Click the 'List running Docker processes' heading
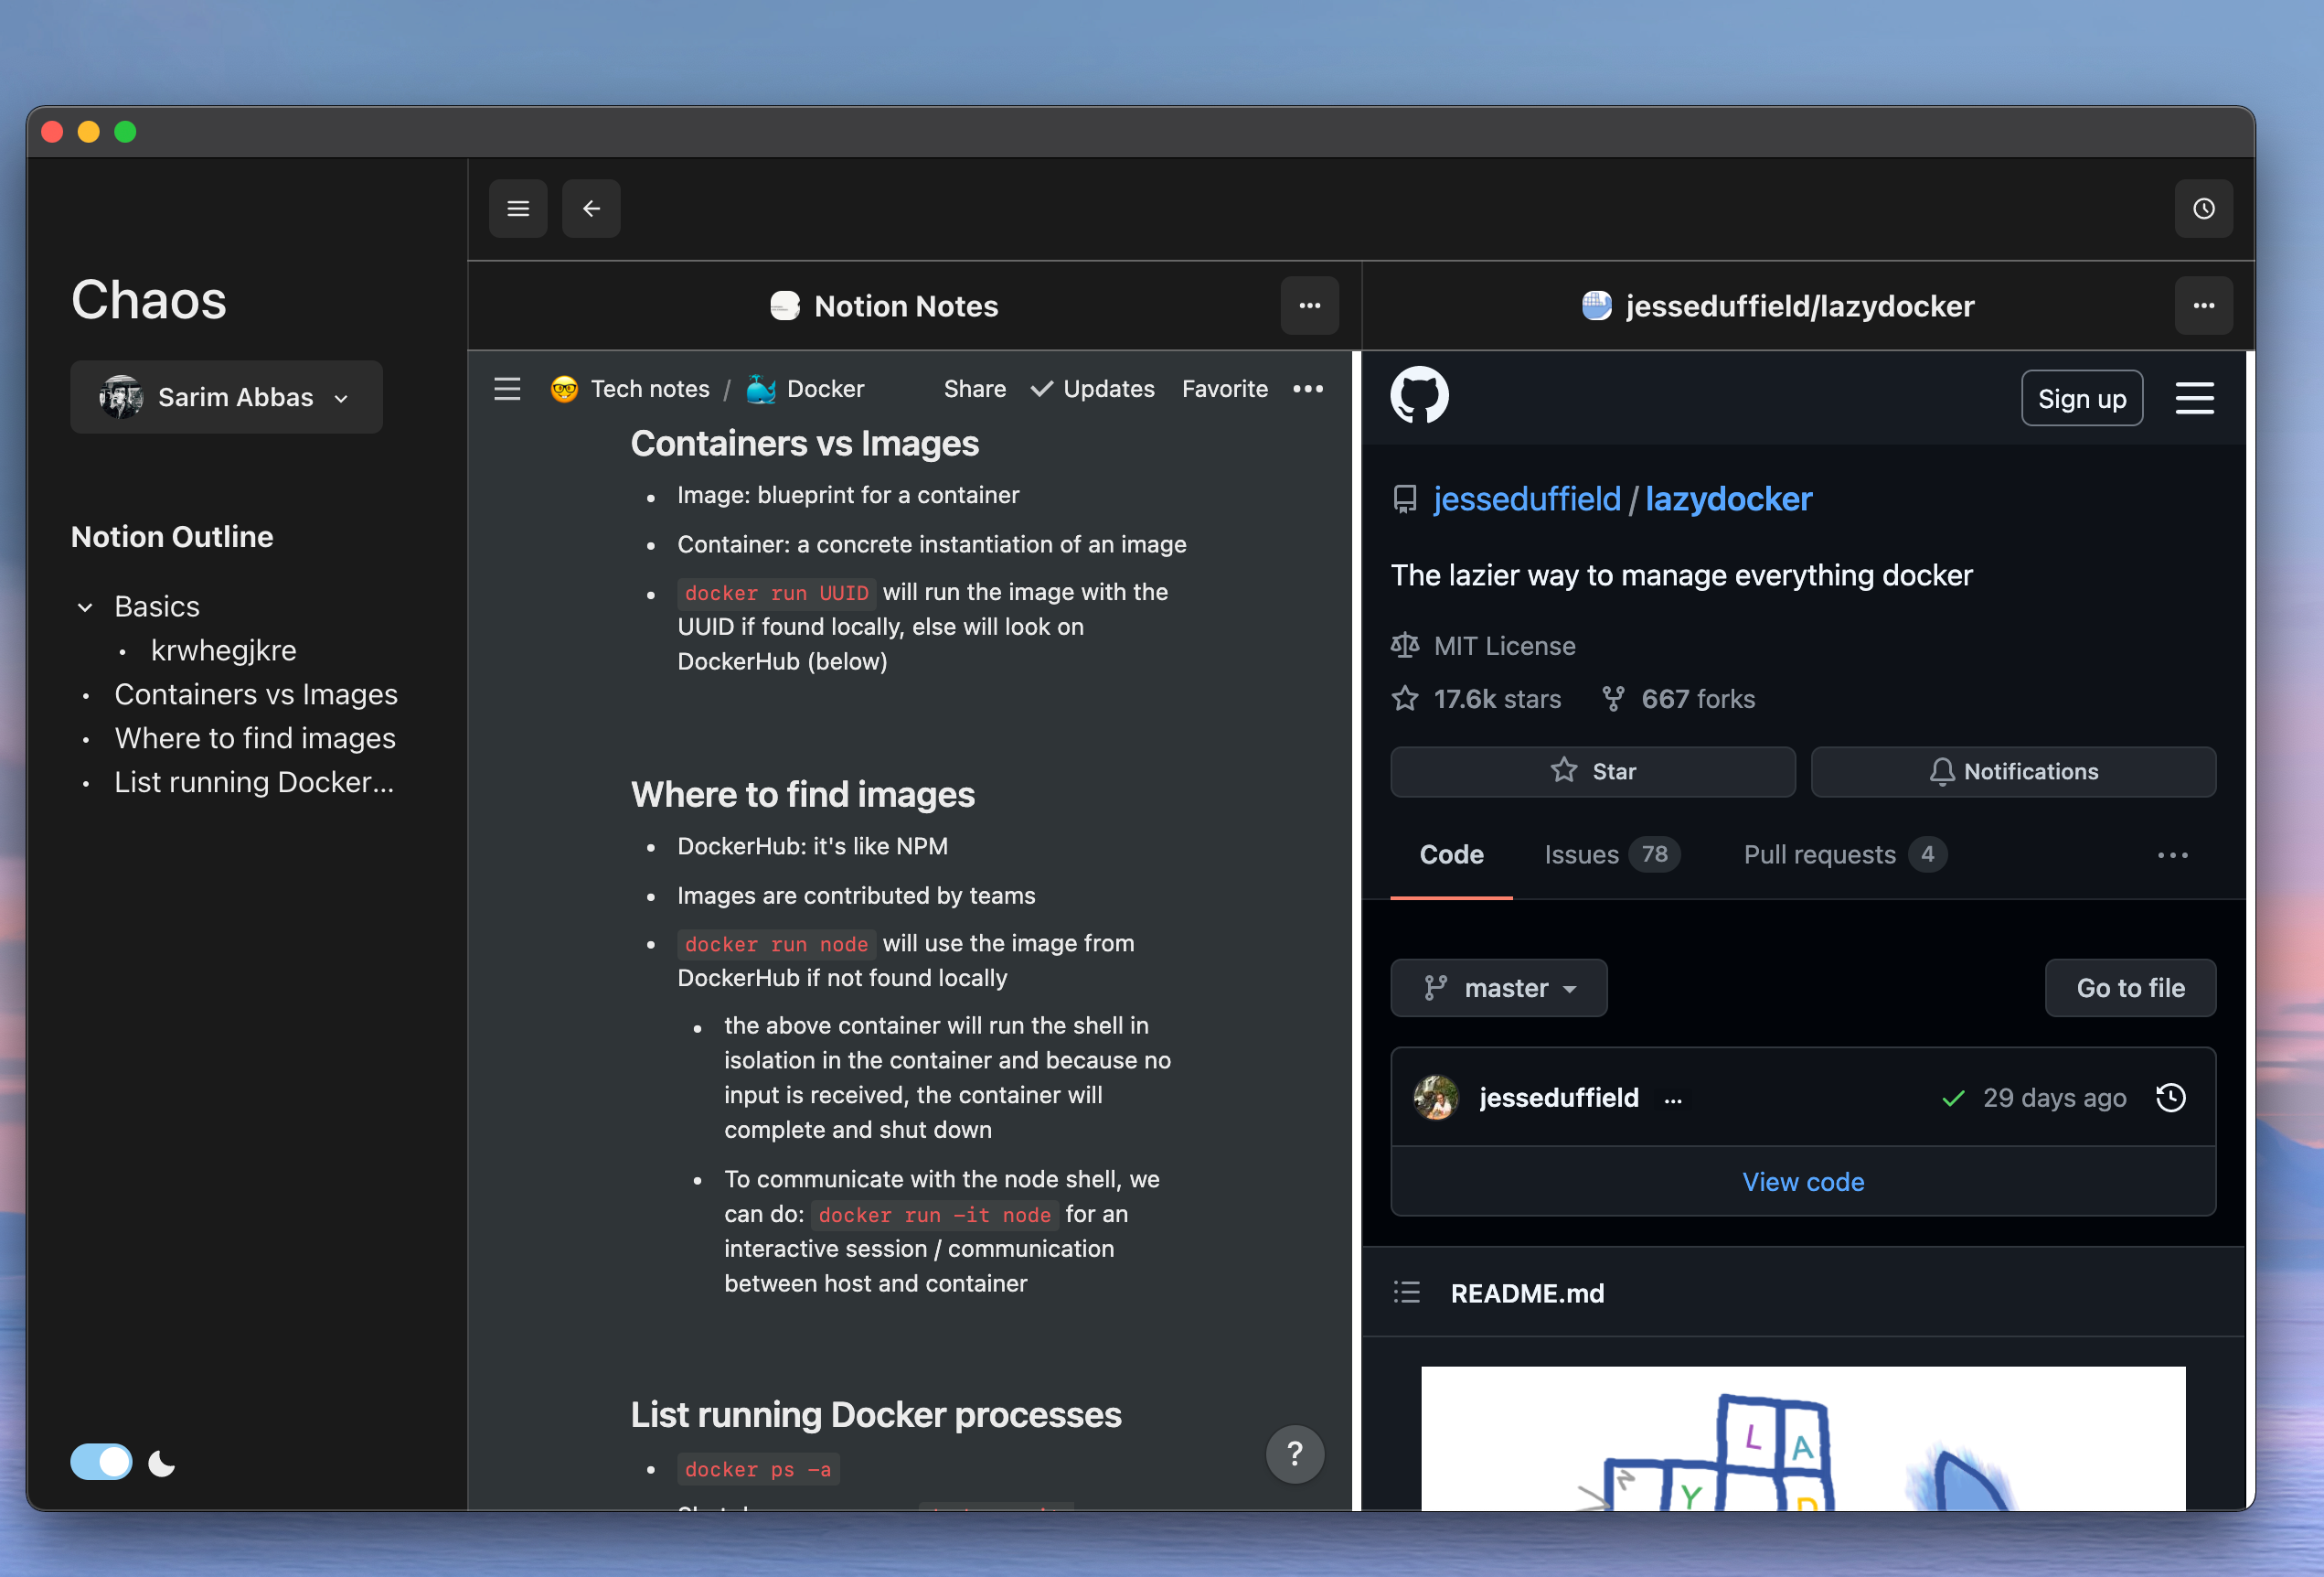The width and height of the screenshot is (2324, 1577). [x=875, y=1415]
